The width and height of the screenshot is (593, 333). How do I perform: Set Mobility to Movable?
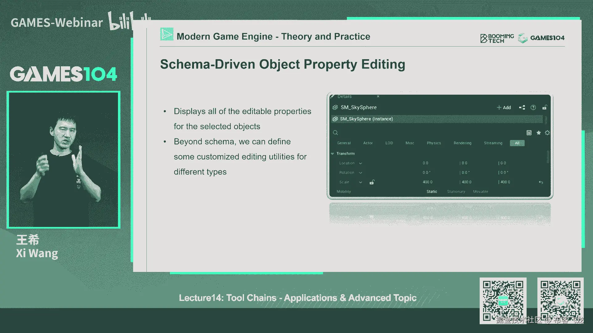click(x=481, y=192)
